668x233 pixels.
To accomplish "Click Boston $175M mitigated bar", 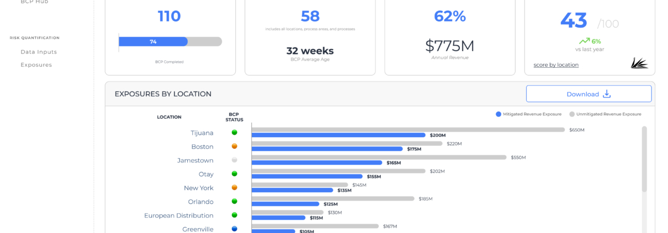I will coord(327,149).
